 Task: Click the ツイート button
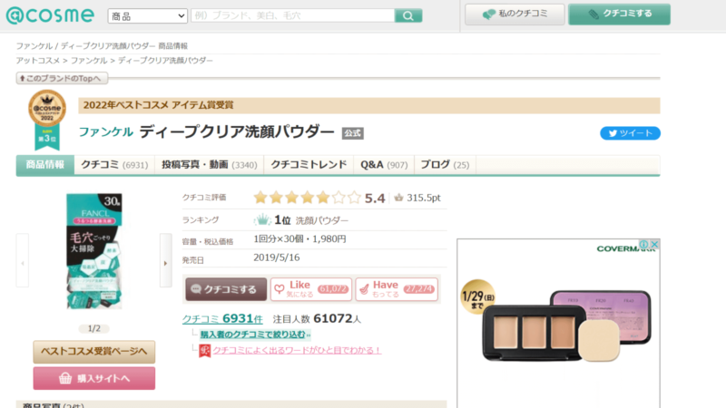point(630,133)
